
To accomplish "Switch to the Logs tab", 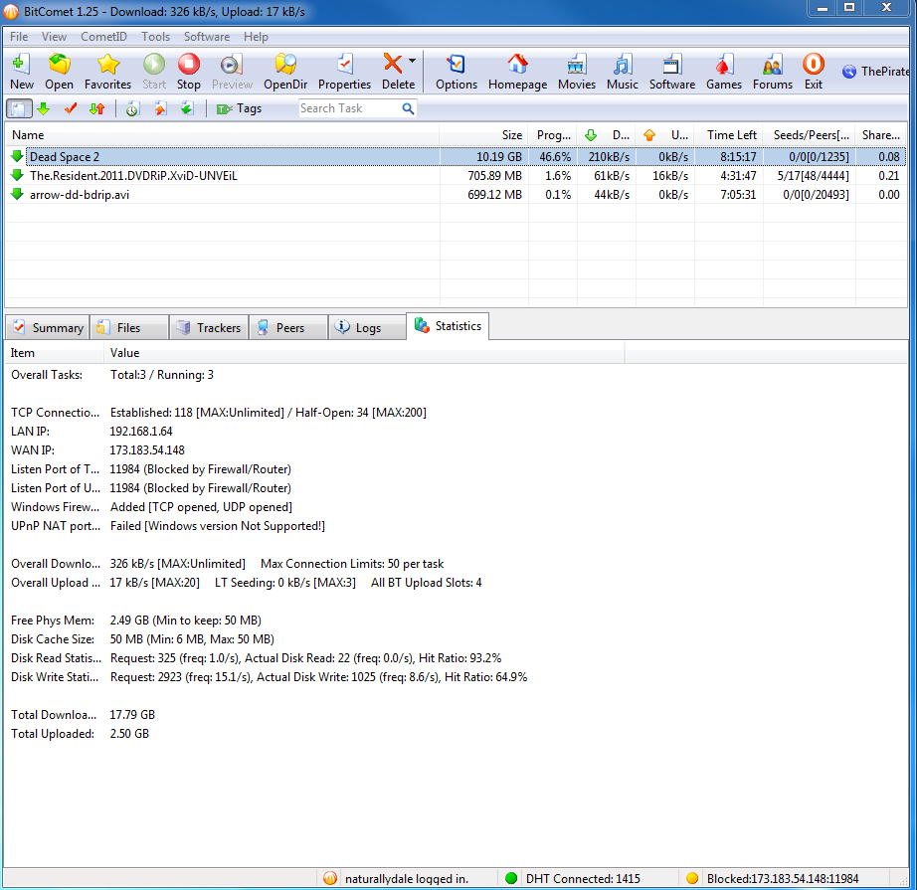I will tap(367, 327).
